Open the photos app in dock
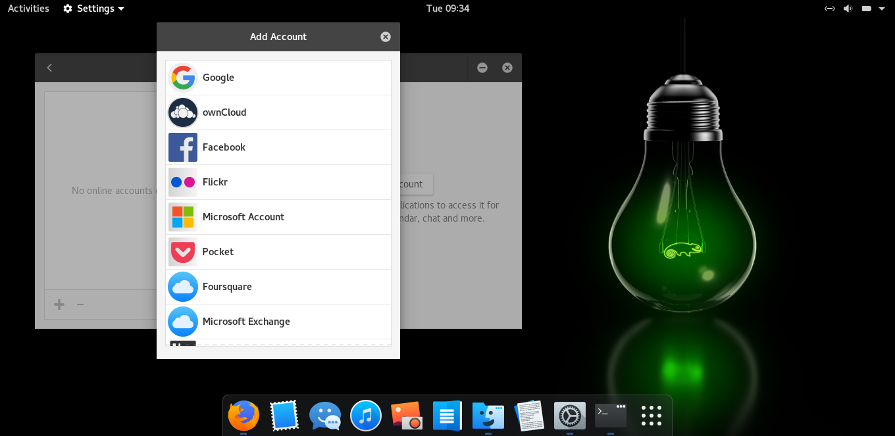Image resolution: width=895 pixels, height=436 pixels. 407,416
